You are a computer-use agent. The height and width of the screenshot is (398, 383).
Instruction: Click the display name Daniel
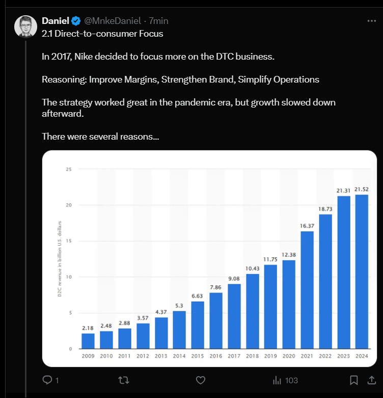pyautogui.click(x=56, y=21)
